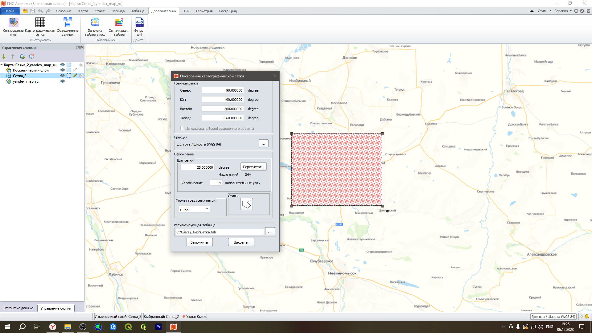Click the remove layer icon with red X
592x333 pixels.
click(31, 56)
